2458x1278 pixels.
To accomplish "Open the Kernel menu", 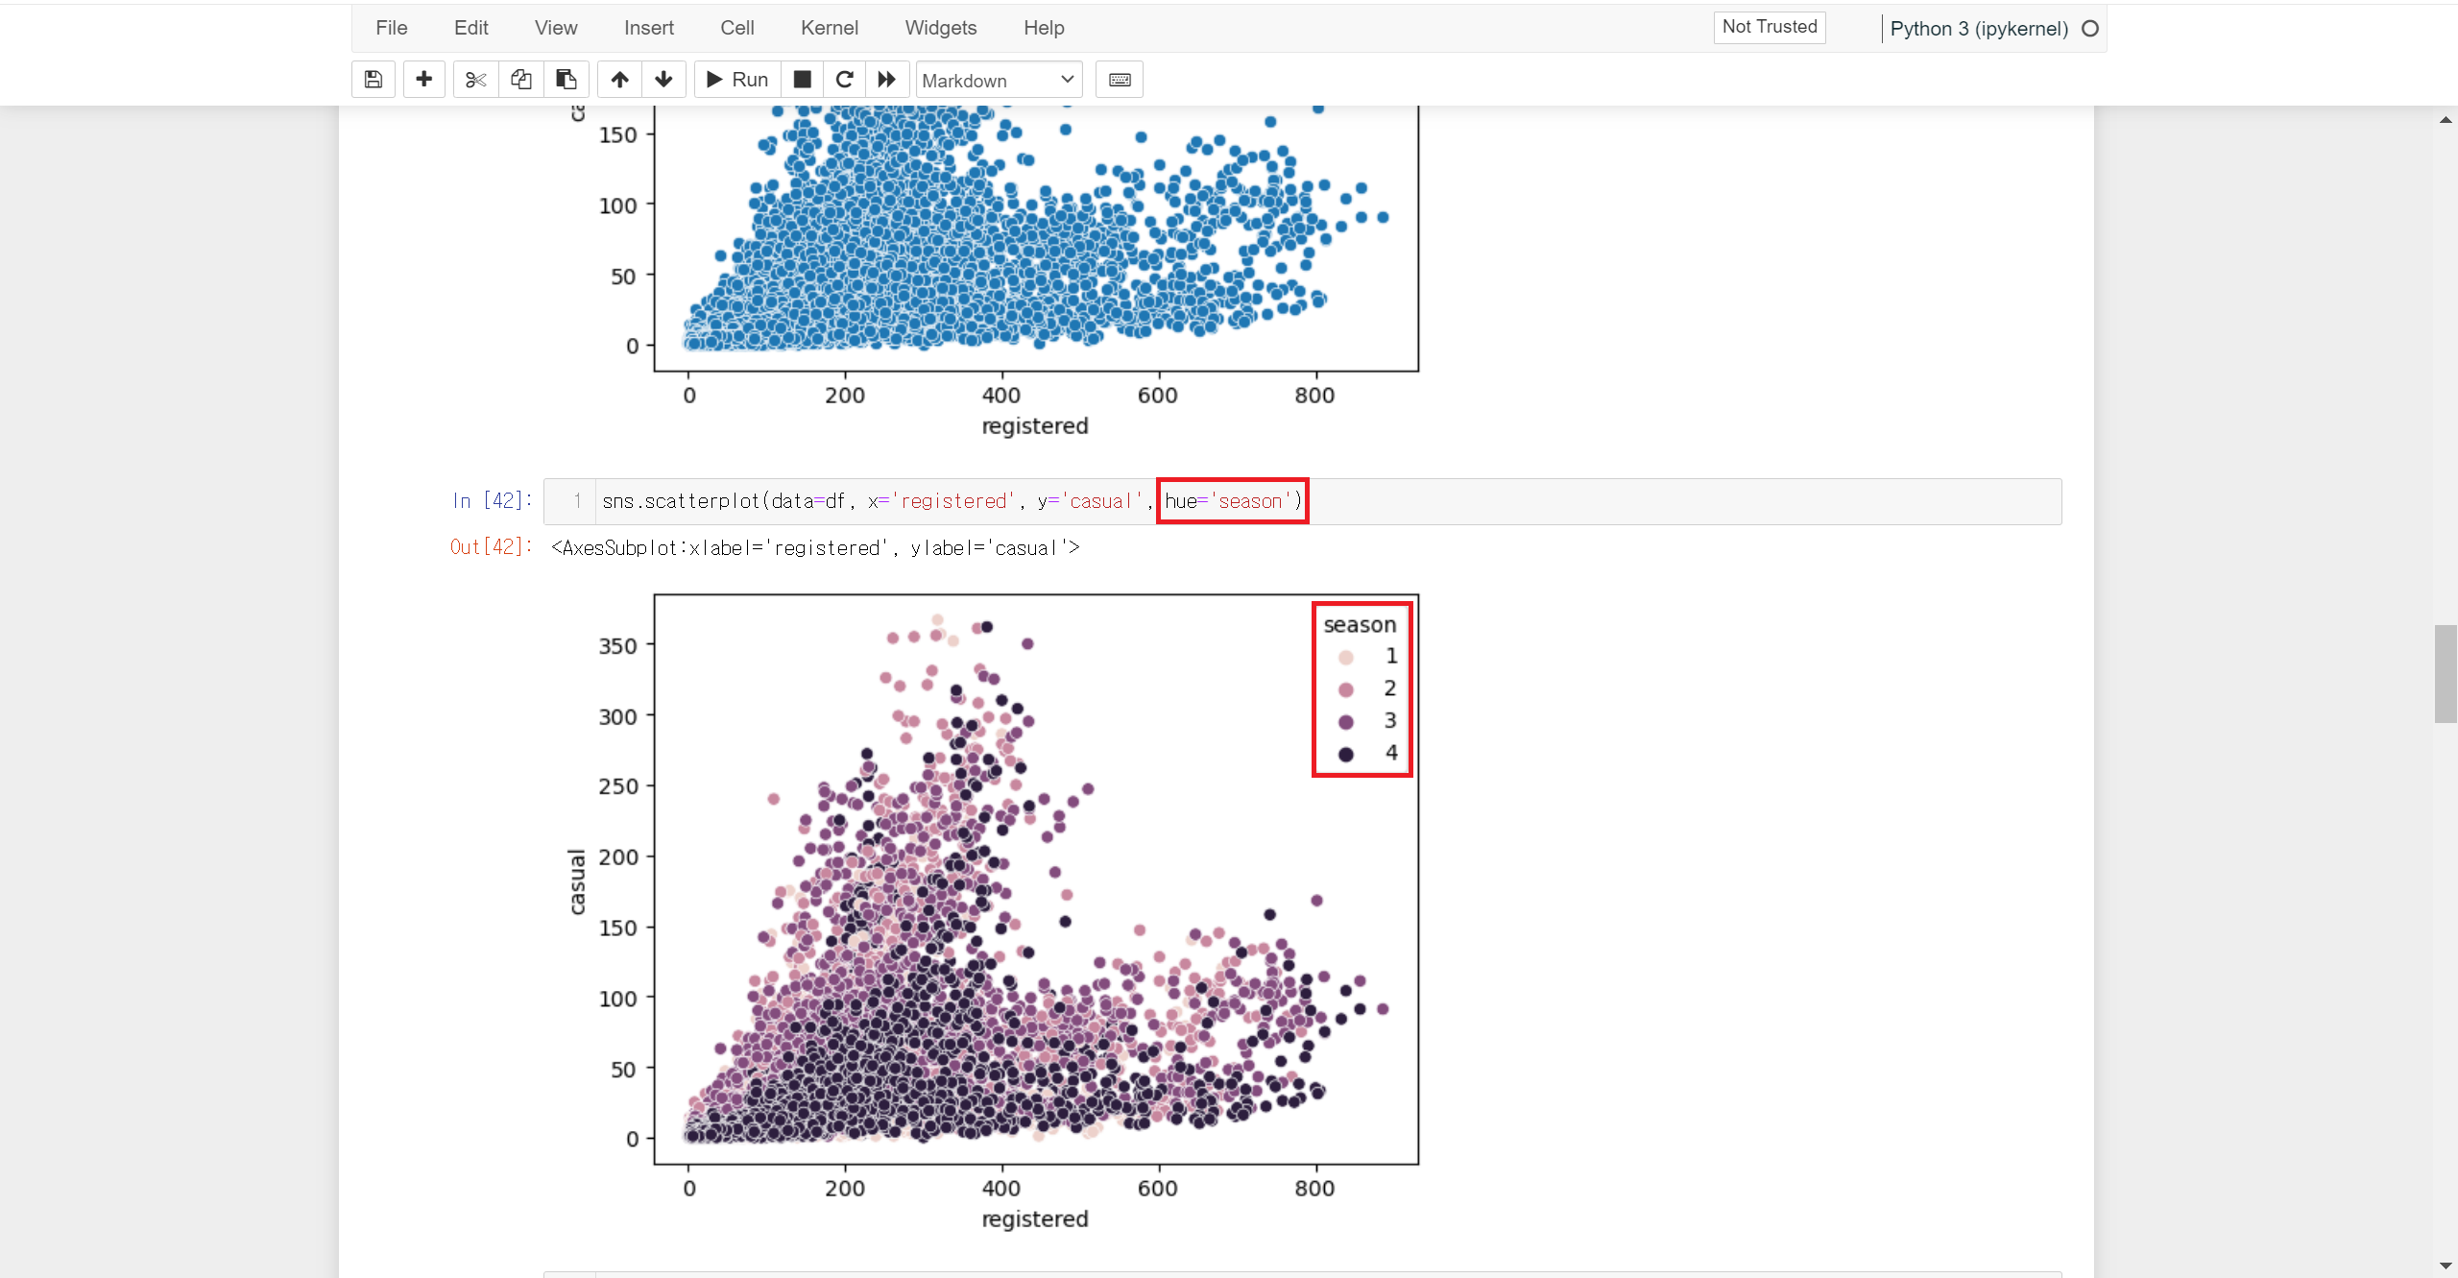I will tap(829, 28).
